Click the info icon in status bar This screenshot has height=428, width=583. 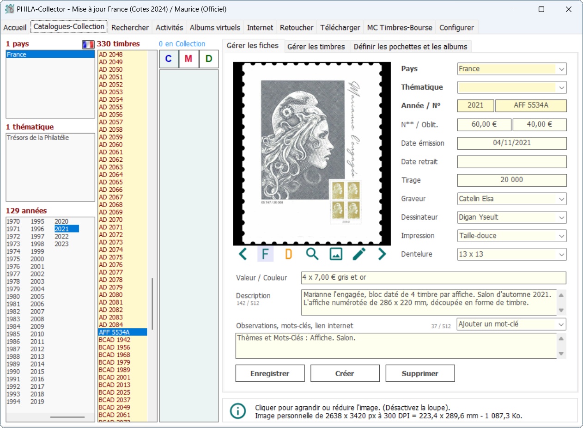tap(238, 411)
